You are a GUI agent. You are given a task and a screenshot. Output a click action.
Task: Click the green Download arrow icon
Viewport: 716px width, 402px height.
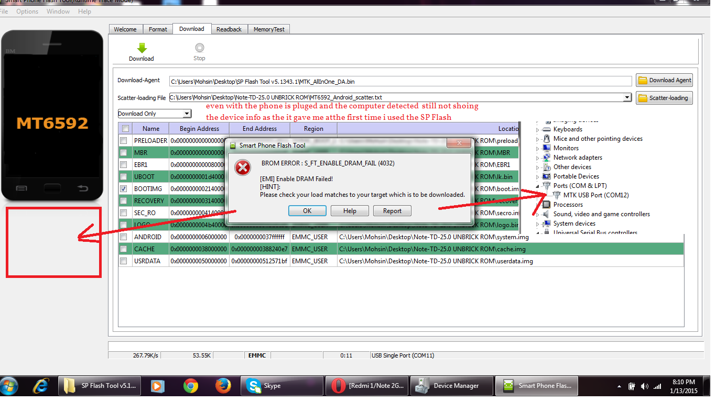141,48
